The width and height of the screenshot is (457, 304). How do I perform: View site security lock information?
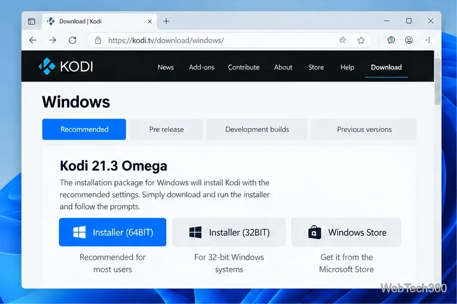(x=98, y=40)
